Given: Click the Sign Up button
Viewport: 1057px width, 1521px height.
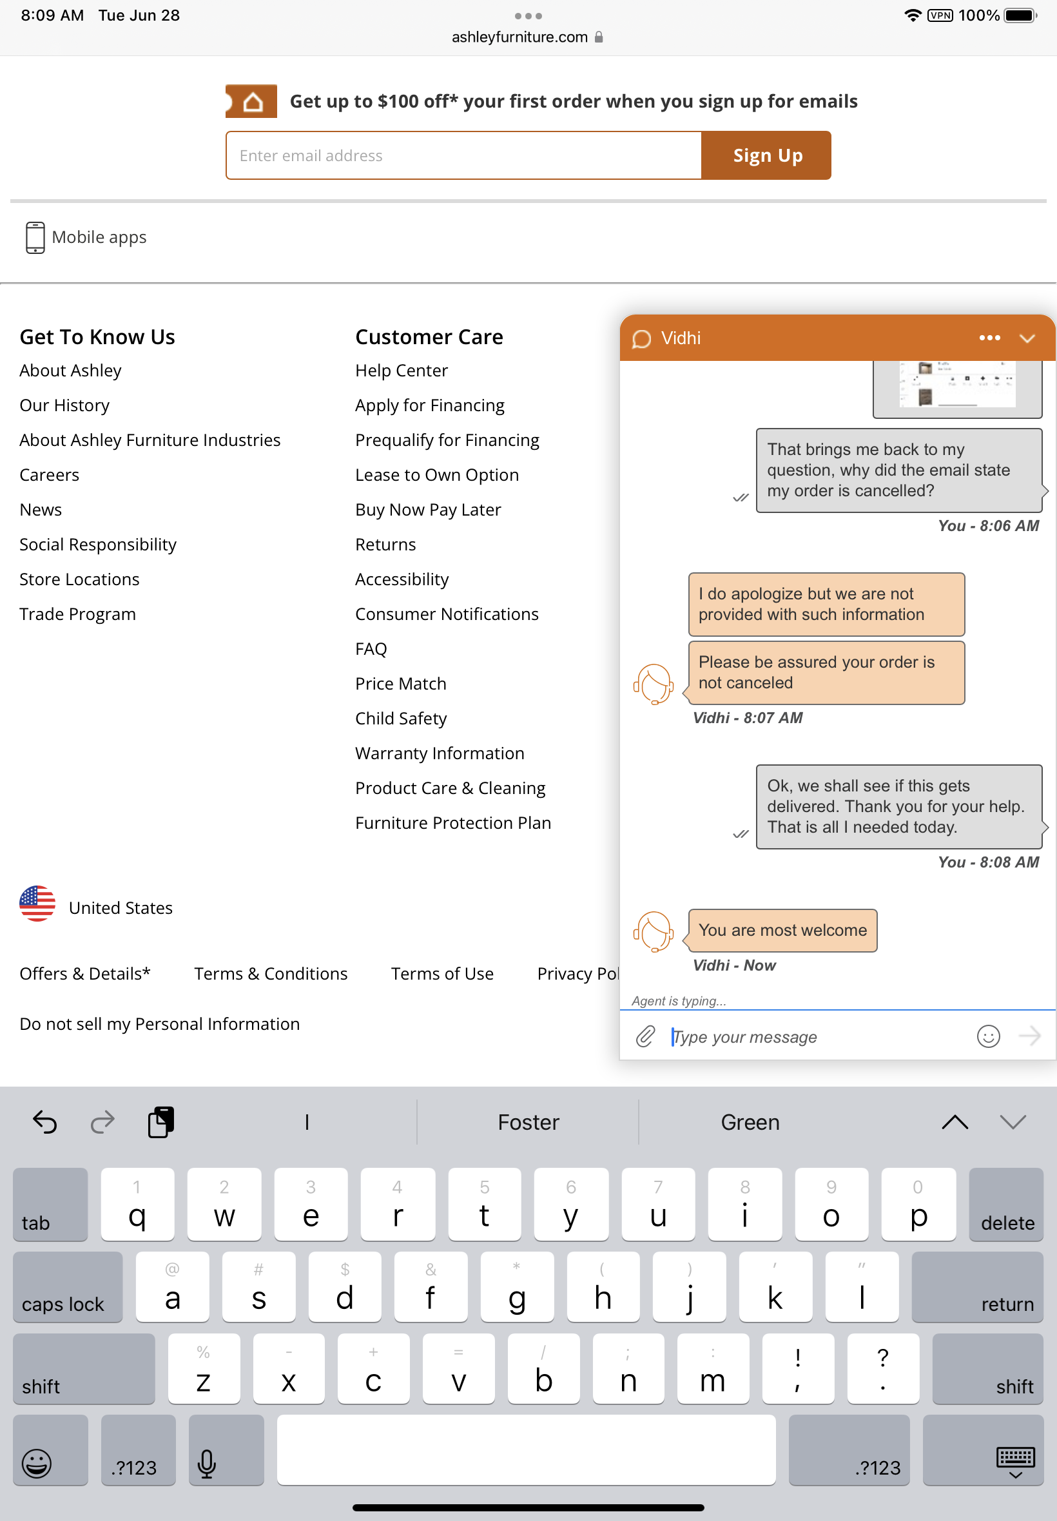Looking at the screenshot, I should point(767,155).
